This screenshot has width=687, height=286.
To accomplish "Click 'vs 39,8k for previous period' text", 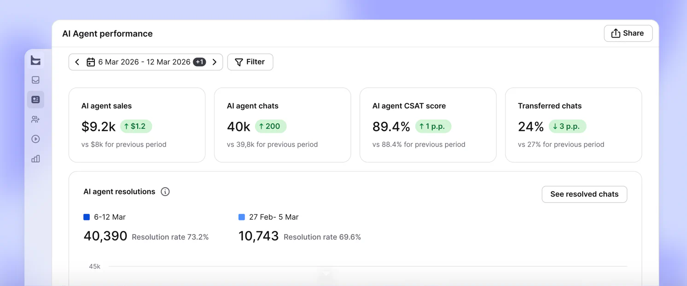I will [272, 144].
